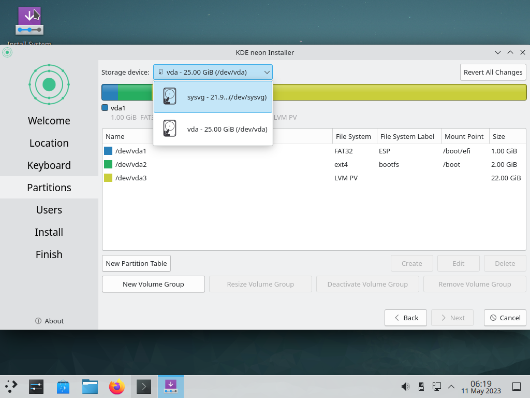Click the Location step in sidebar
Viewport: 530px width, 398px height.
click(x=49, y=143)
